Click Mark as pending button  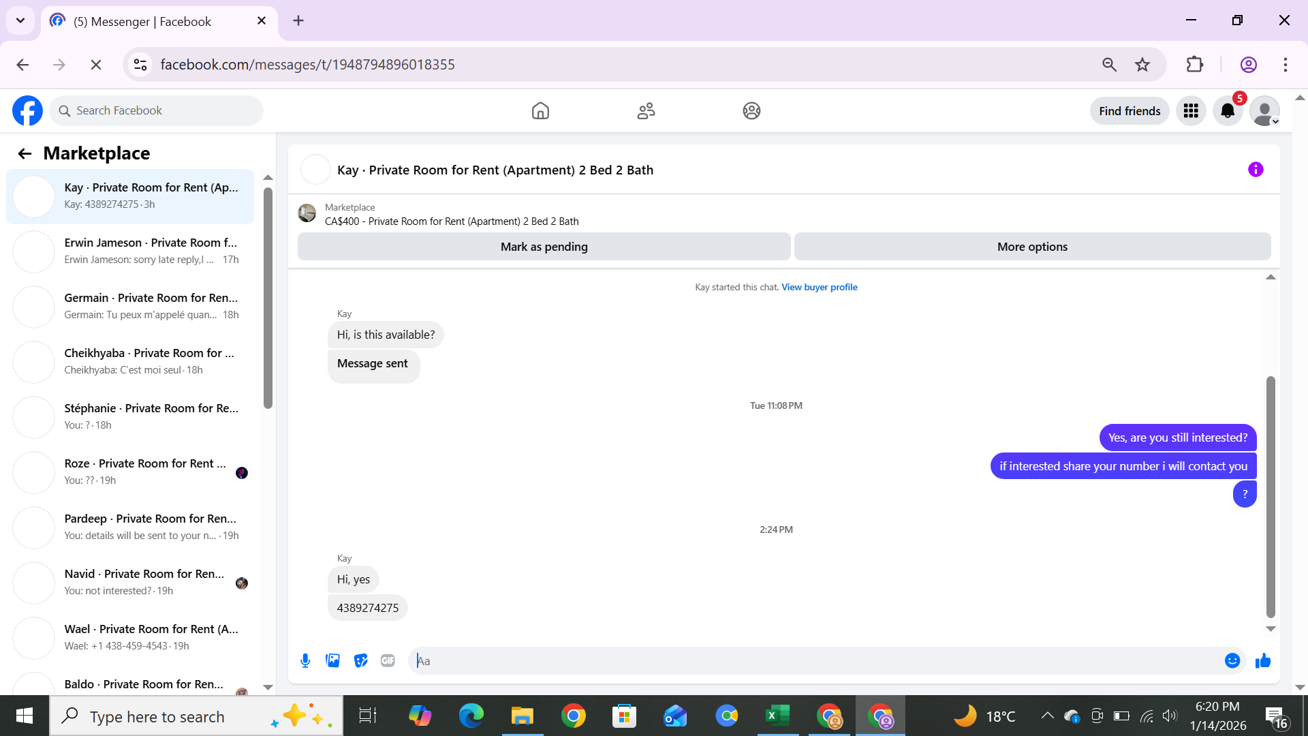(544, 247)
